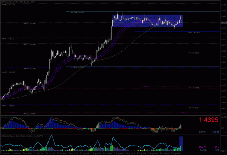Click the large red 1.4395 price display

pyautogui.click(x=208, y=120)
